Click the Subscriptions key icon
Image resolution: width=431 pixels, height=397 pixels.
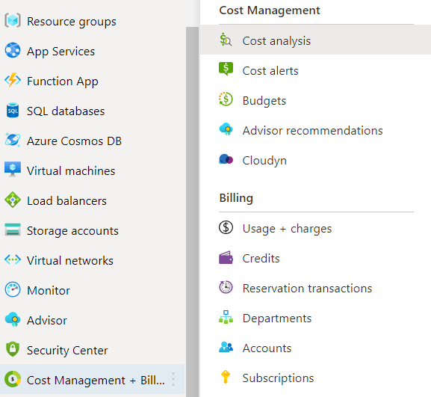(226, 377)
